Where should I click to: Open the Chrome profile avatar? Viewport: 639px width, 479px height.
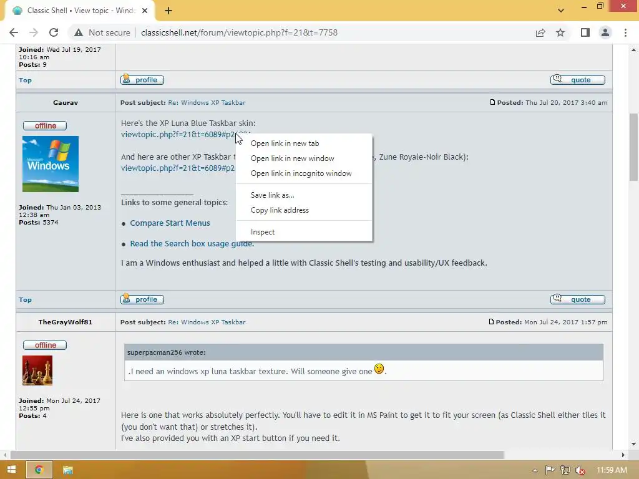(x=605, y=32)
